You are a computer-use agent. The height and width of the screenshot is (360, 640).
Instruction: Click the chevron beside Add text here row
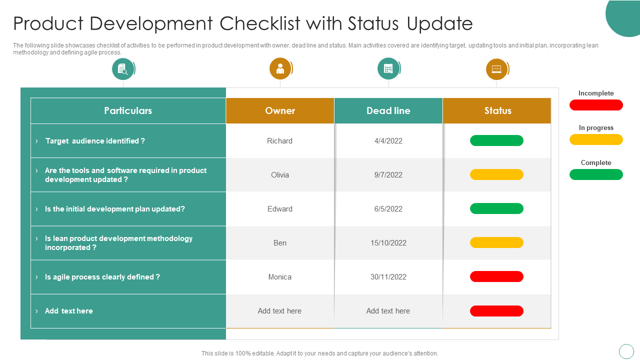point(36,311)
